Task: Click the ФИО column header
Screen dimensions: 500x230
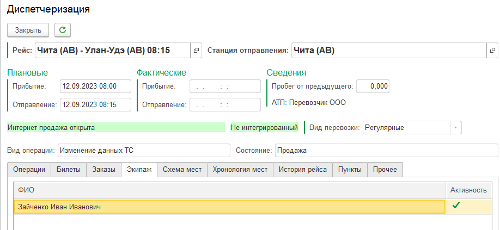Action: coord(229,190)
